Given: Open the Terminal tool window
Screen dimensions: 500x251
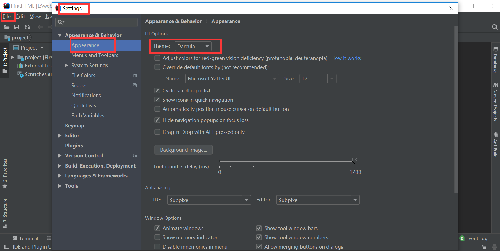Looking at the screenshot, I should [28, 238].
